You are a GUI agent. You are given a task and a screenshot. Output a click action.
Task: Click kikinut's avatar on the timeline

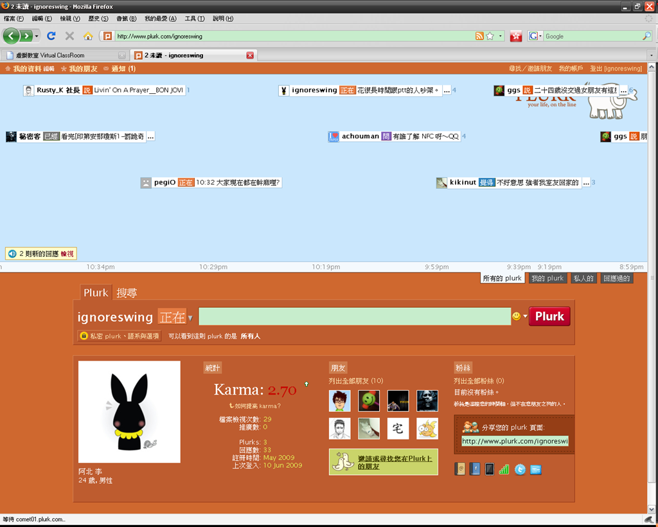[x=441, y=183]
